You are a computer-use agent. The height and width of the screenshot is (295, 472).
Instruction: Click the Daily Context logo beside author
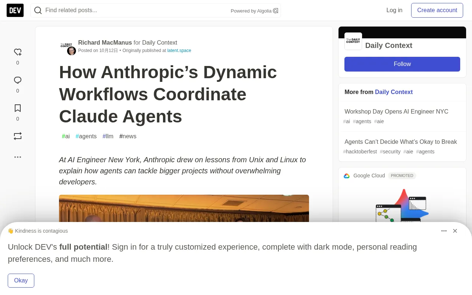(x=66, y=45)
